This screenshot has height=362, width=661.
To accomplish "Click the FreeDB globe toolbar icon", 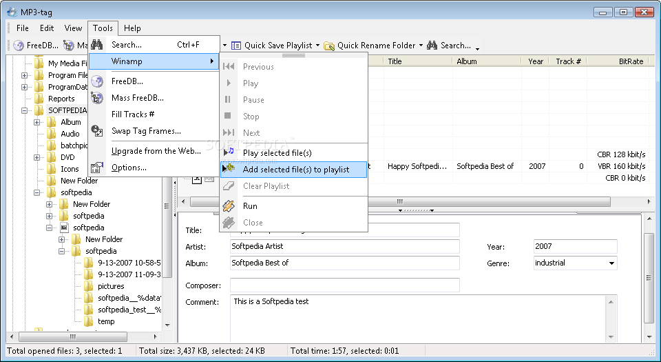I will 18,45.
